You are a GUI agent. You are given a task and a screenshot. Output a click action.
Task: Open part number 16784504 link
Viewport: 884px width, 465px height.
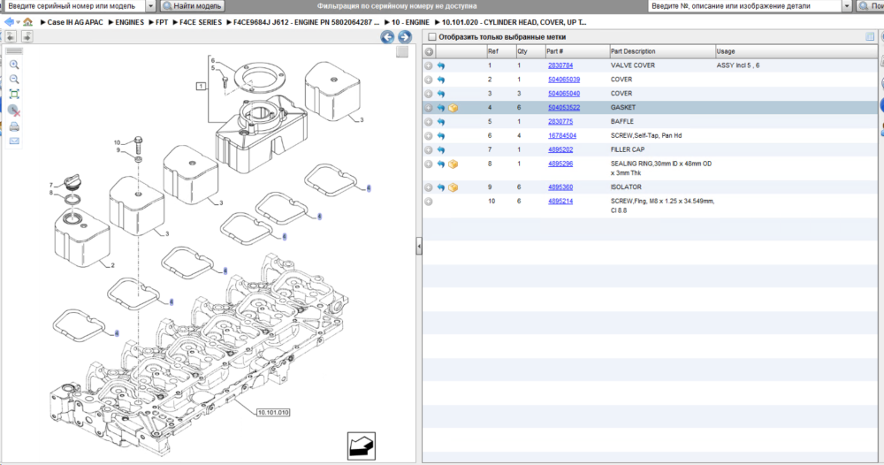pyautogui.click(x=562, y=136)
